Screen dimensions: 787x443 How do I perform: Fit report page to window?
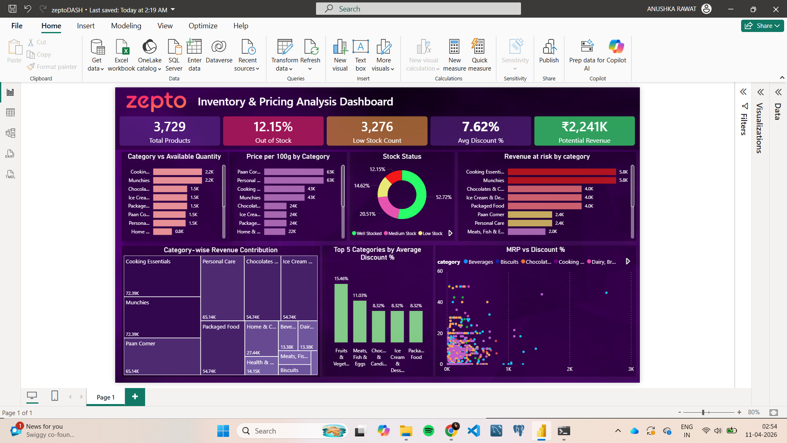coord(773,412)
